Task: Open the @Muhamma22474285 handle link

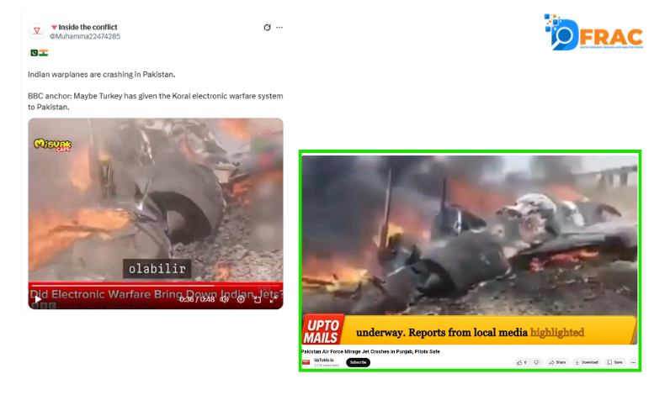Action: [85, 36]
